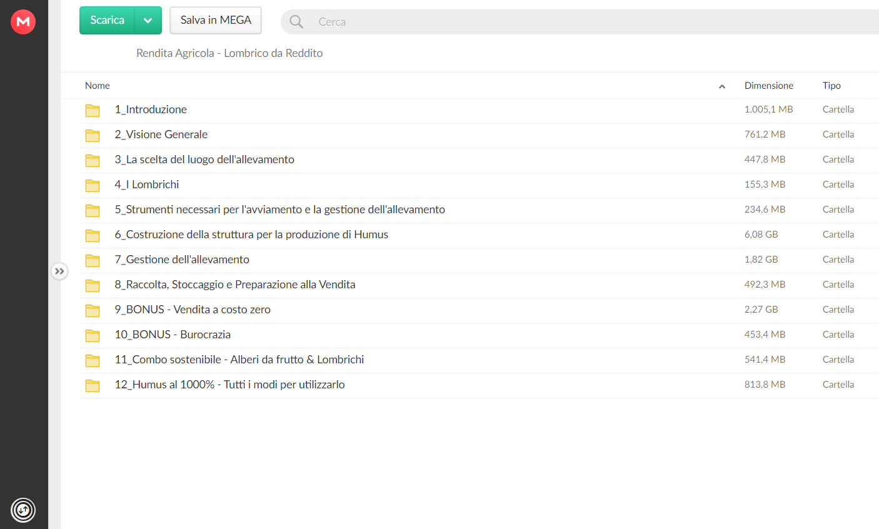Viewport: 879px width, 529px height.
Task: Select 9_BONUS - Vendita a costo zero
Action: (x=193, y=310)
